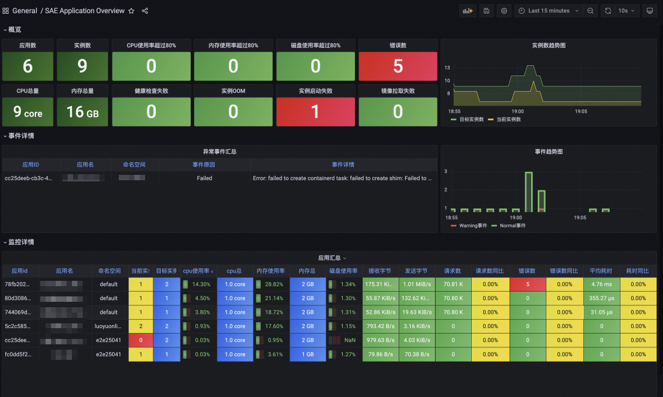Image resolution: width=663 pixels, height=397 pixels.
Task: Open the 应用汇总 panel menu
Action: tap(332, 257)
